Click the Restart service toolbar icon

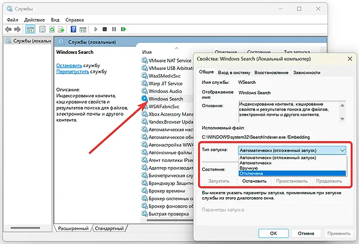click(x=123, y=29)
